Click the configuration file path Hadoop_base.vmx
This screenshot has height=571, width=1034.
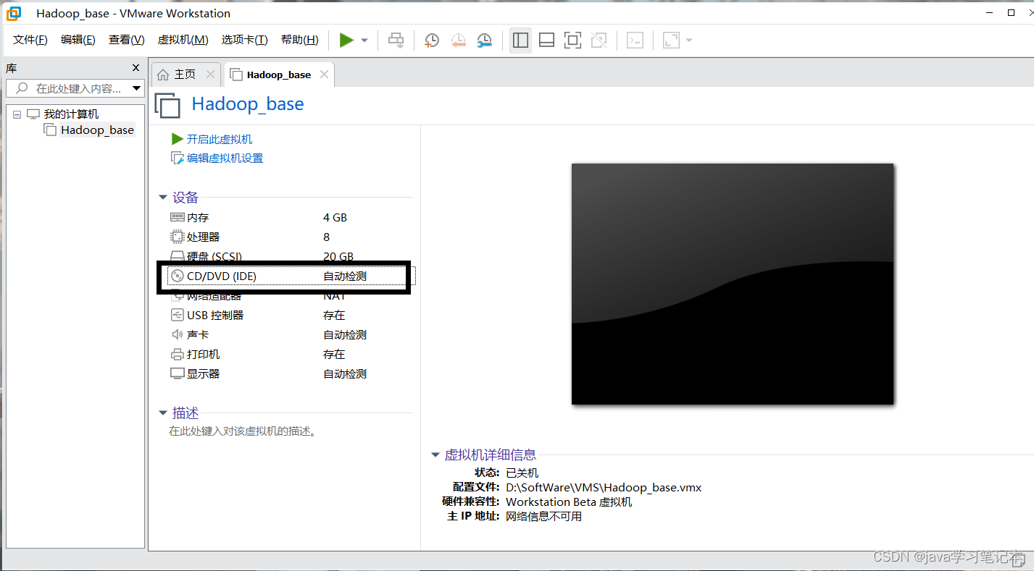pyautogui.click(x=604, y=488)
